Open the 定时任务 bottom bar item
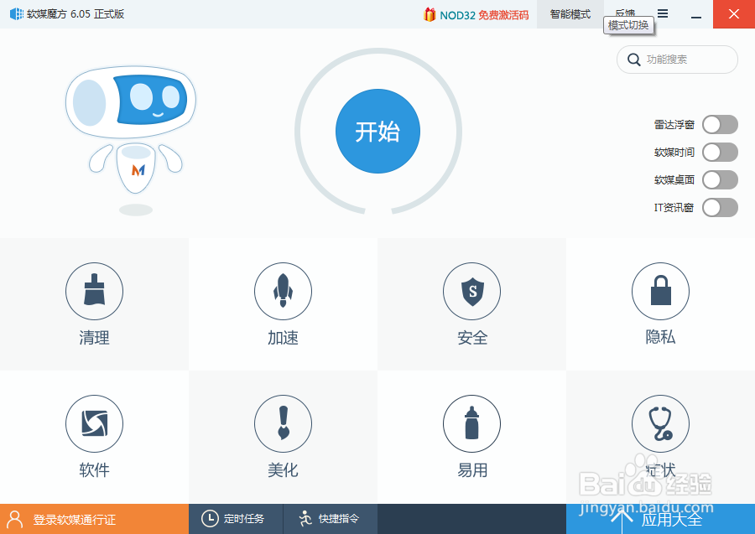Image resolution: width=755 pixels, height=534 pixels. (236, 518)
